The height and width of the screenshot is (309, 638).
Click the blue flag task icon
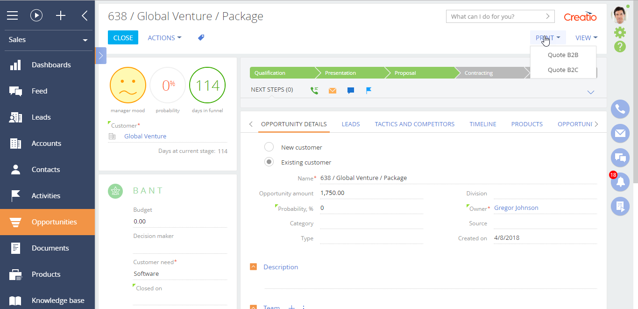[369, 90]
